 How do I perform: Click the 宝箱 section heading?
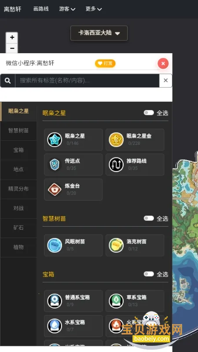point(48,274)
